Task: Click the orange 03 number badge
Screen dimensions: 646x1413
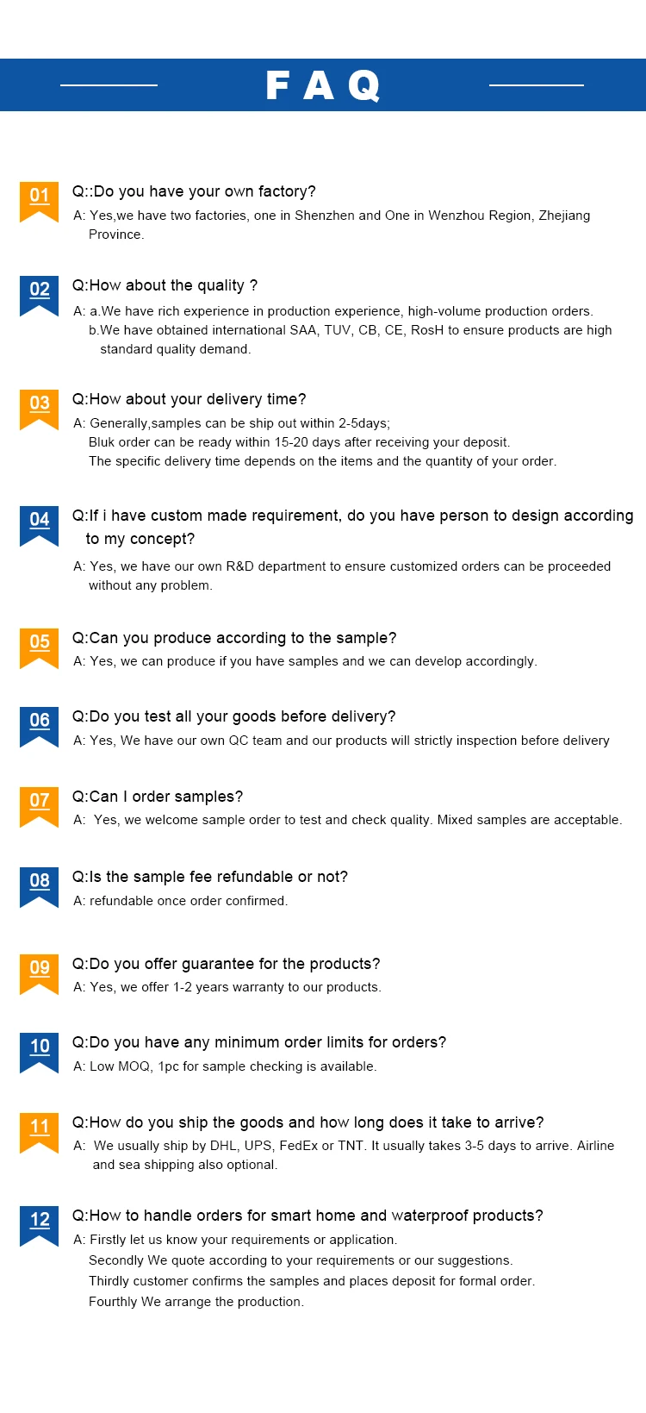Action: pos(40,407)
